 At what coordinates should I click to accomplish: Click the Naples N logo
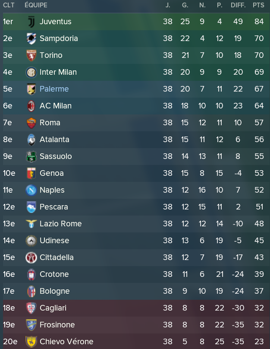pos(31,190)
